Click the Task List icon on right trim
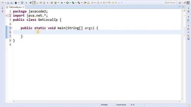This screenshot has width=191, height=107. click(x=188, y=11)
